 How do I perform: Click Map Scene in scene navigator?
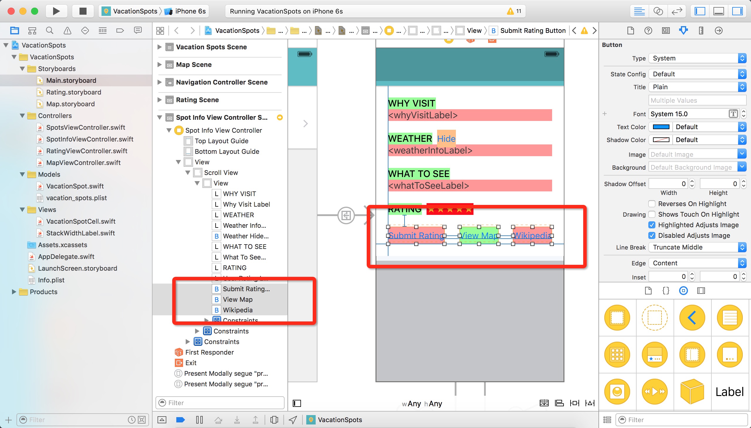[194, 64]
